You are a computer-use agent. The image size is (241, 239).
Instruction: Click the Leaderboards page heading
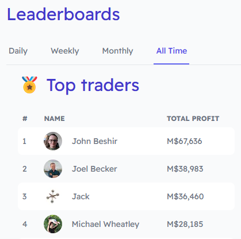point(63,14)
